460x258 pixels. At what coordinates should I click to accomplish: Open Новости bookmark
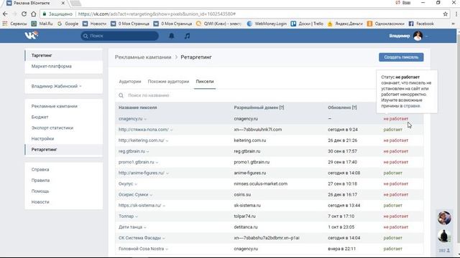[x=94, y=24]
